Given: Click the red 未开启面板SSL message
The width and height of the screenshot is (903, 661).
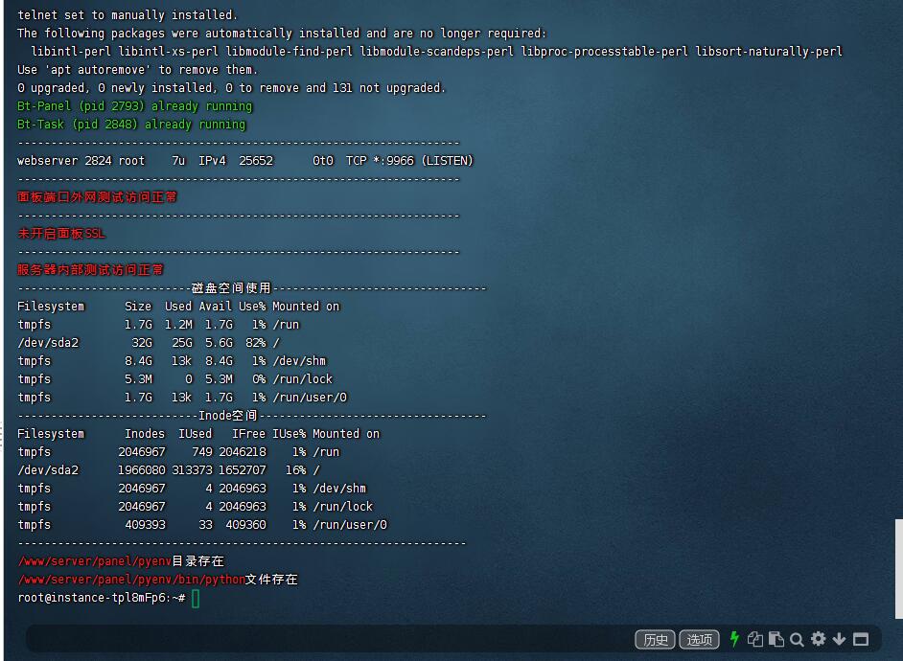Looking at the screenshot, I should pyautogui.click(x=61, y=234).
